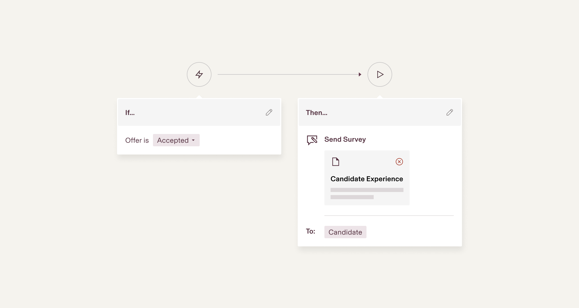Click the short gray placeholder bar

352,197
